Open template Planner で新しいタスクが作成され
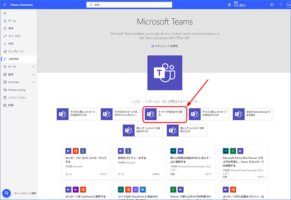This screenshot has width=291, height=200. [x=191, y=191]
